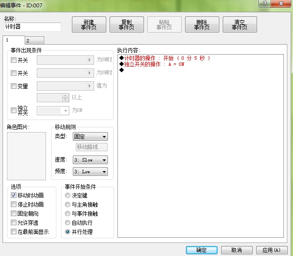Click the help question mark button
Screen dimensions: 293x256
pyautogui.click(x=264, y=3)
